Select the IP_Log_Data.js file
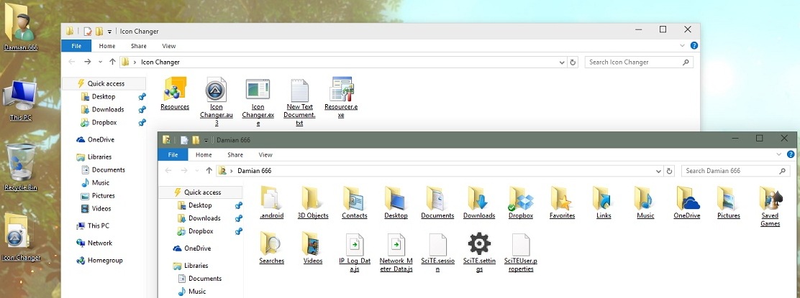Screen dimensions: 800x298 [x=355, y=253]
